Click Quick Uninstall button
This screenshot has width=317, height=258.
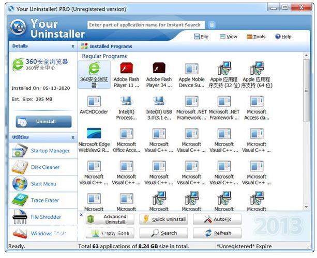(x=163, y=219)
